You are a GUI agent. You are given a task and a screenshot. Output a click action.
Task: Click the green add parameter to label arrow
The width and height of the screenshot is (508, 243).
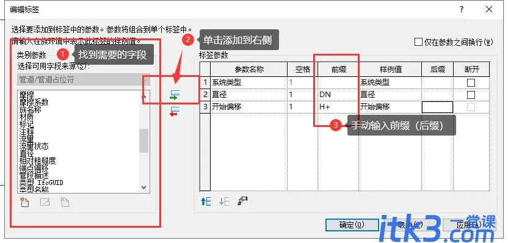175,95
